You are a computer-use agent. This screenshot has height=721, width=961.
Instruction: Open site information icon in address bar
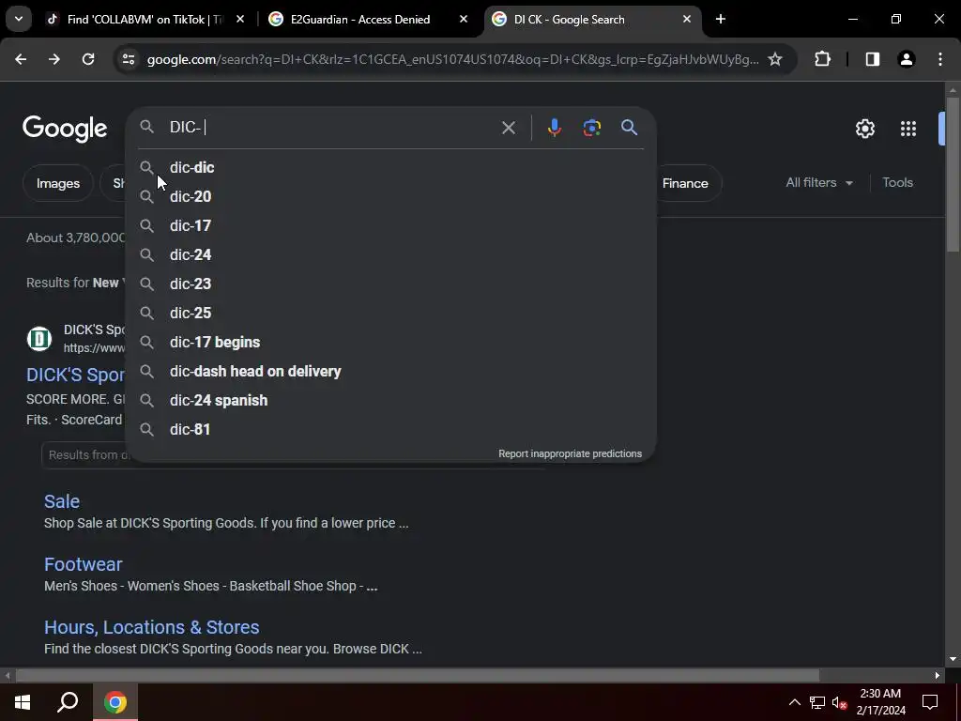[128, 59]
